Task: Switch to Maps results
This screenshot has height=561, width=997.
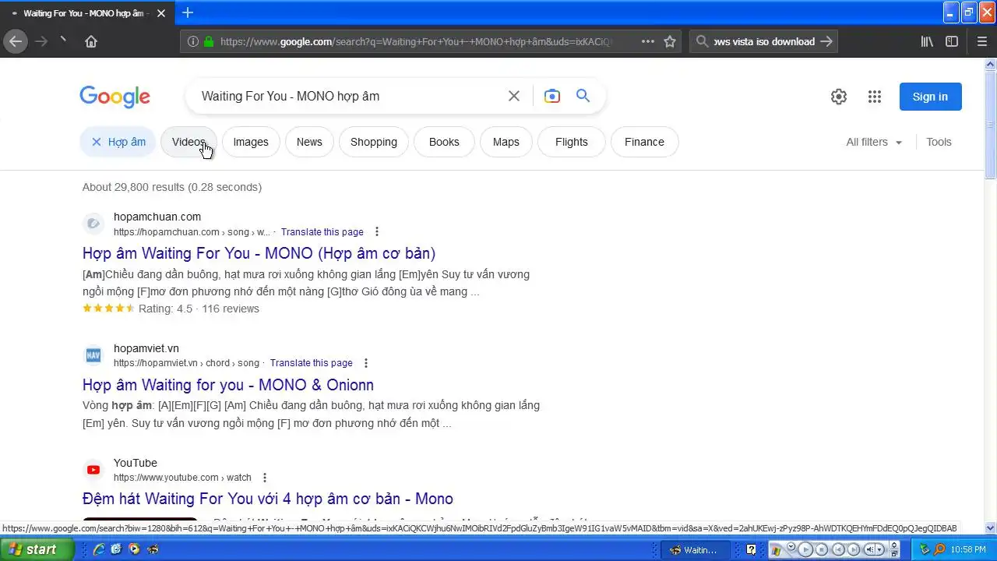Action: pyautogui.click(x=506, y=142)
